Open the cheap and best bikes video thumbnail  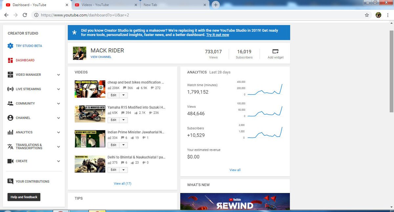pyautogui.click(x=90, y=89)
